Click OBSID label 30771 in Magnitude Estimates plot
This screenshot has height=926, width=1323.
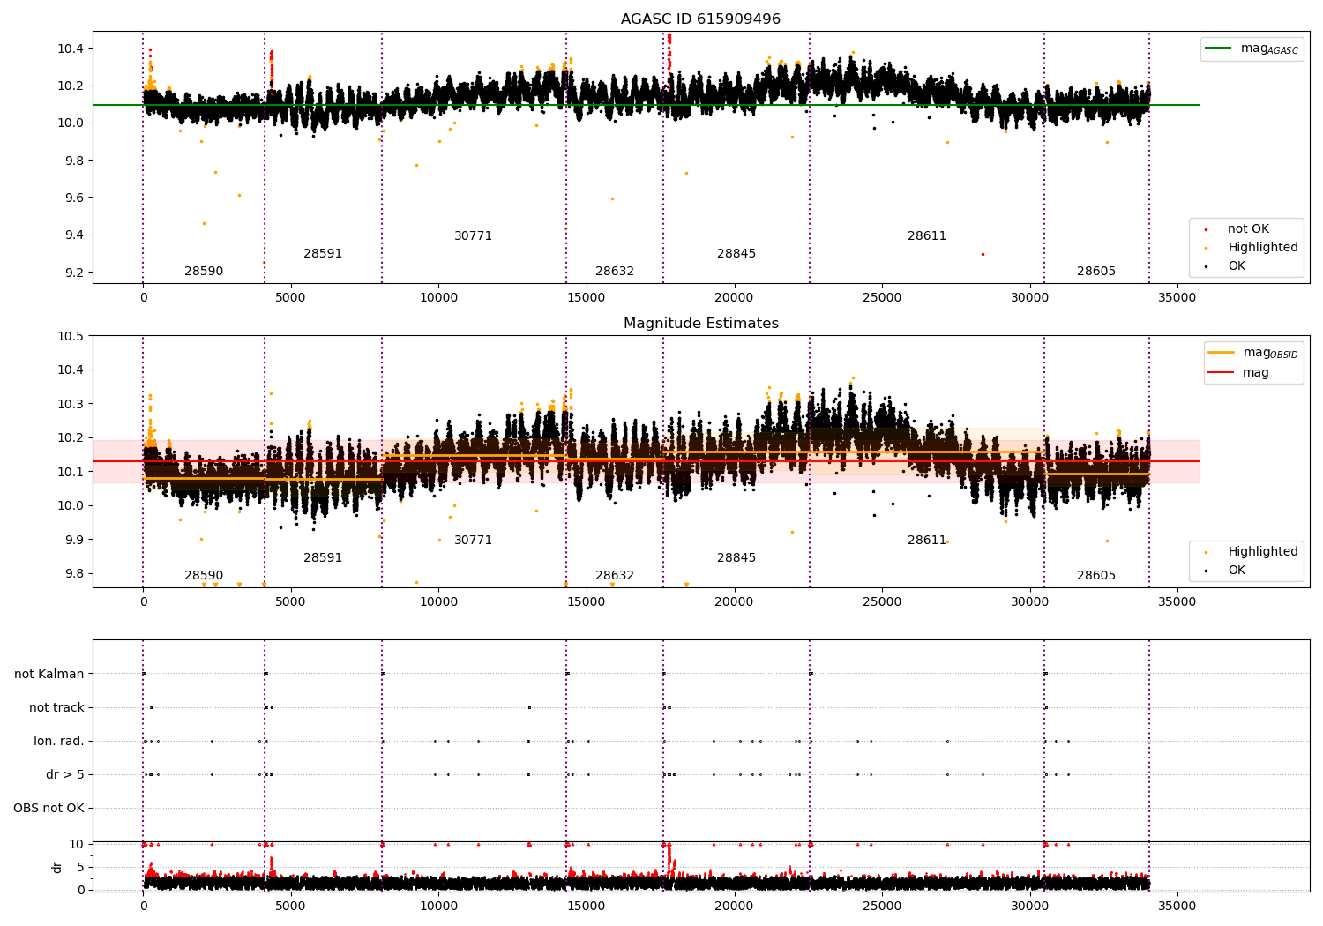(x=474, y=541)
